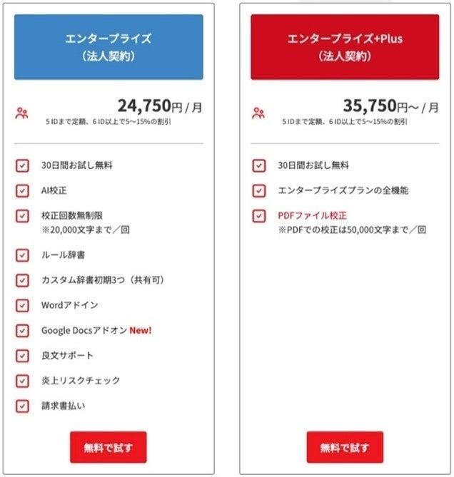This screenshot has width=454, height=477.
Task: Click the users icon beside 35,750円 price
Action: (258, 112)
